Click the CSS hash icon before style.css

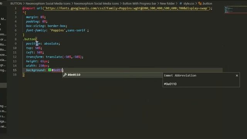click(x=181, y=3)
